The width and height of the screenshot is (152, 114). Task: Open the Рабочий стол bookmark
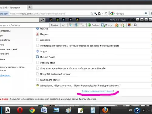point(47,63)
